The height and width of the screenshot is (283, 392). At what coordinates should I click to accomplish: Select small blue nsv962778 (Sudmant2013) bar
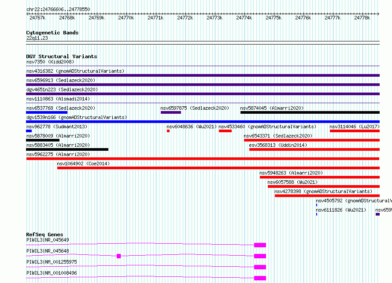tap(29, 131)
